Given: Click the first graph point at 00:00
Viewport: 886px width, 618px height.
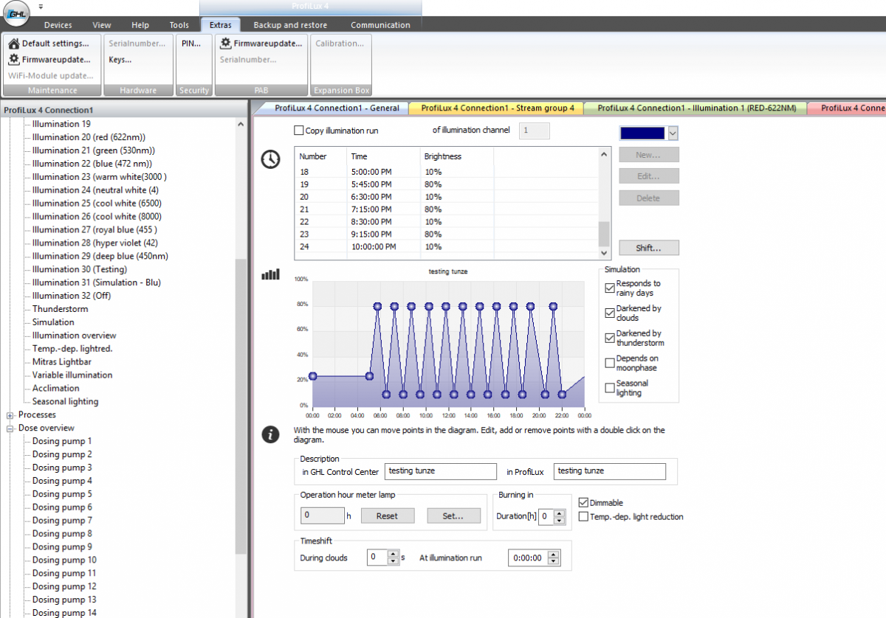Looking at the screenshot, I should pos(313,376).
